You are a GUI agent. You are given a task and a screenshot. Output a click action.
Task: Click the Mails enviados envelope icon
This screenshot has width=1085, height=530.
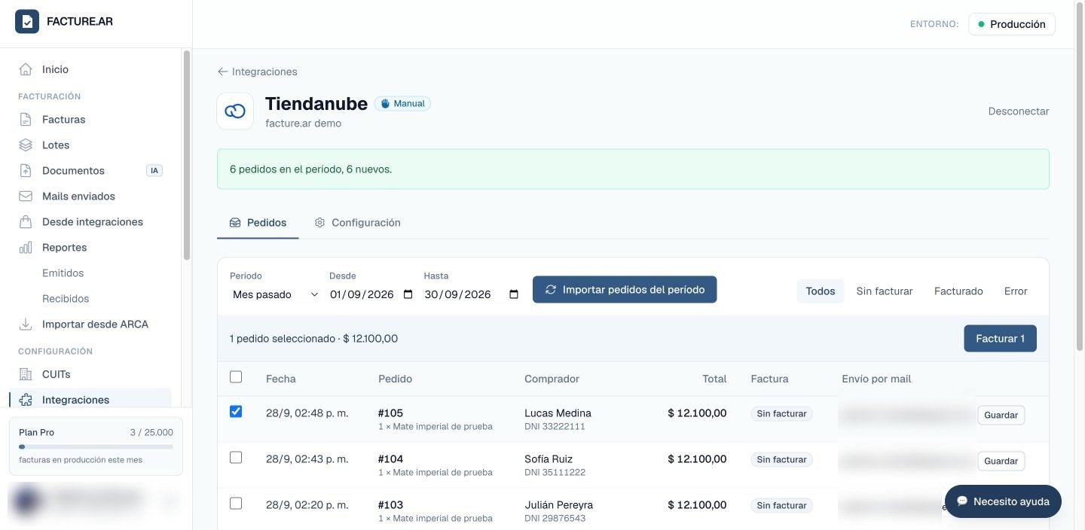(26, 196)
